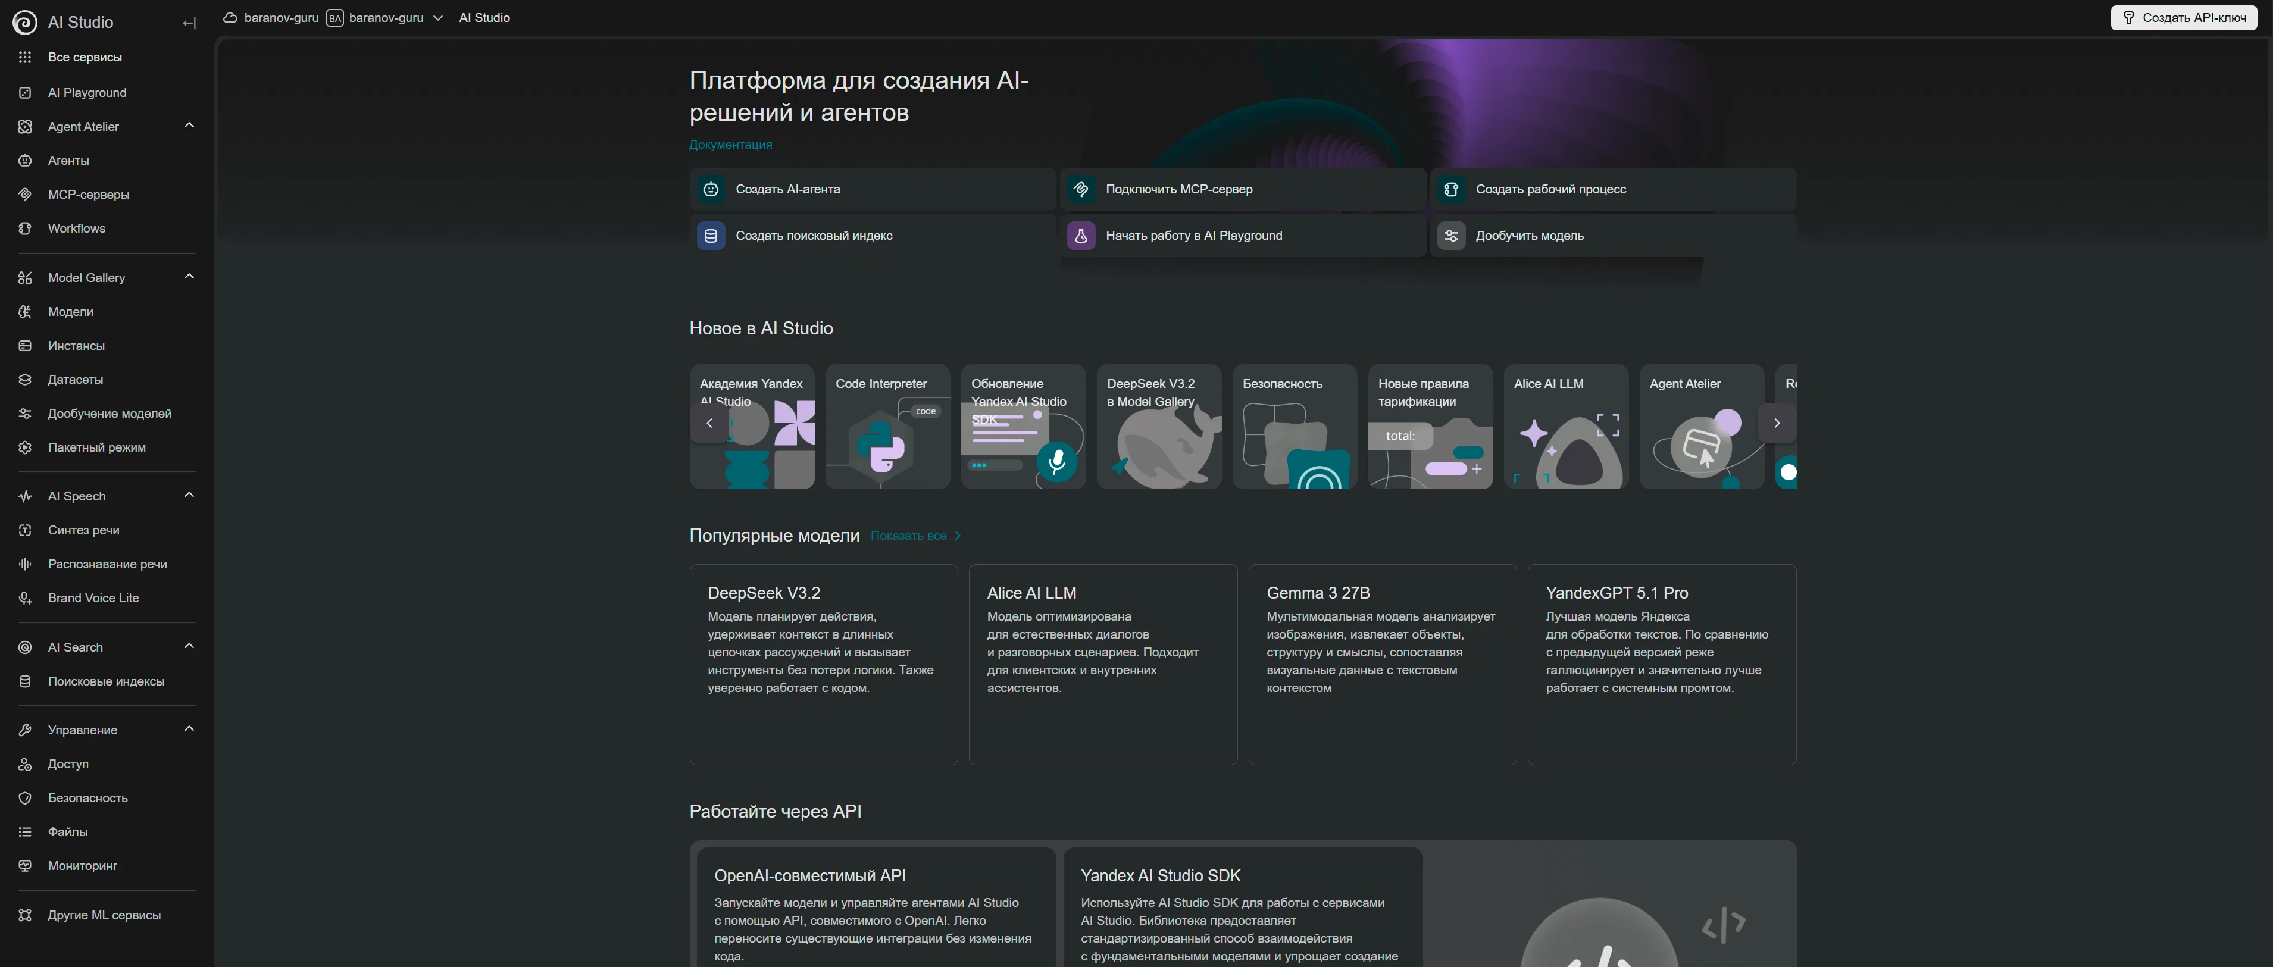
Task: Open the Code Interpreter news tile
Action: pos(887,427)
